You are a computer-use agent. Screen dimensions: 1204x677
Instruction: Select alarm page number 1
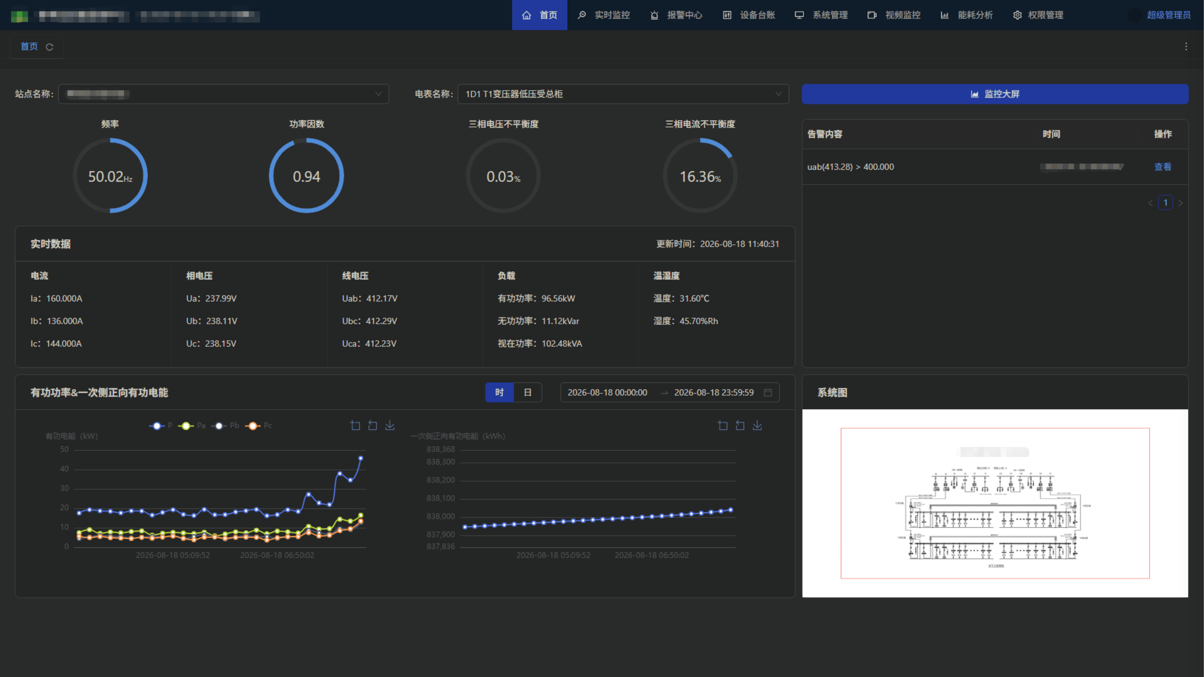point(1165,203)
